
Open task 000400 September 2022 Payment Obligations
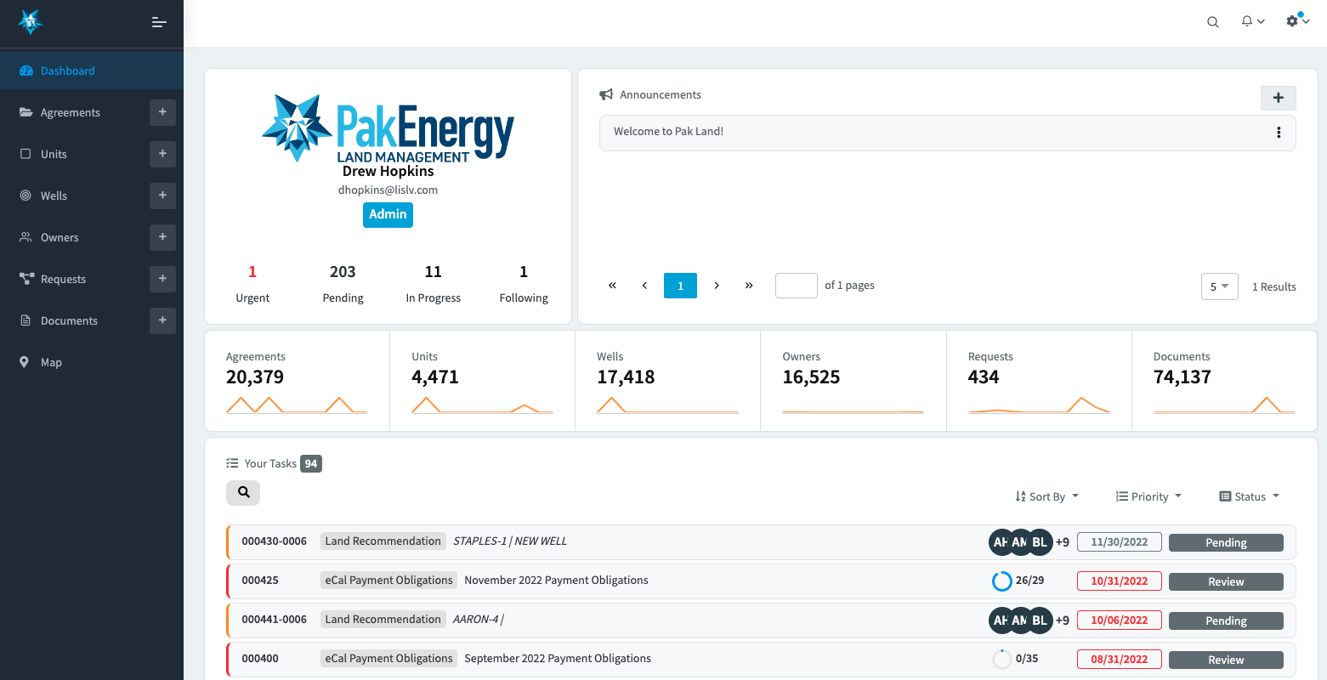tap(762, 659)
